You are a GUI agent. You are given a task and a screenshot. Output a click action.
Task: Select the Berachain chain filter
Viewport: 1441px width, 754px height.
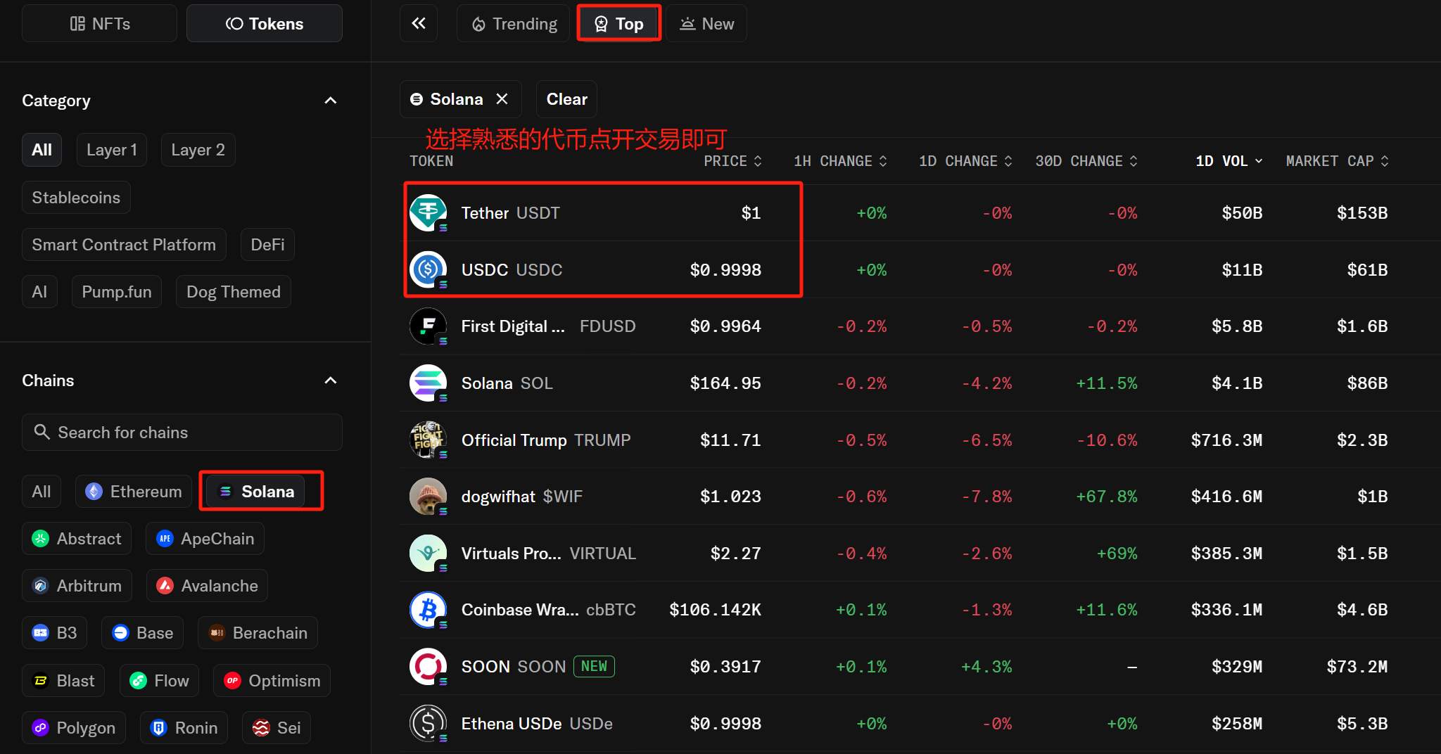pos(258,633)
